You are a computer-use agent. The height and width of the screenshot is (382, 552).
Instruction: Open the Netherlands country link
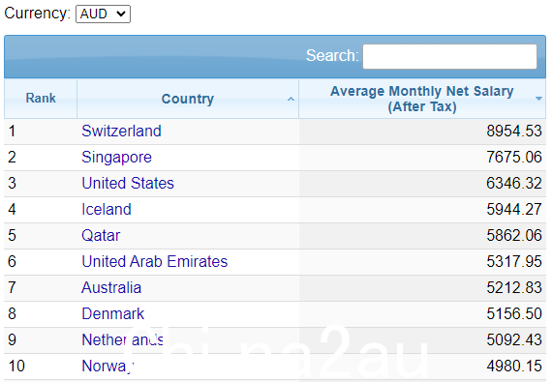[123, 339]
